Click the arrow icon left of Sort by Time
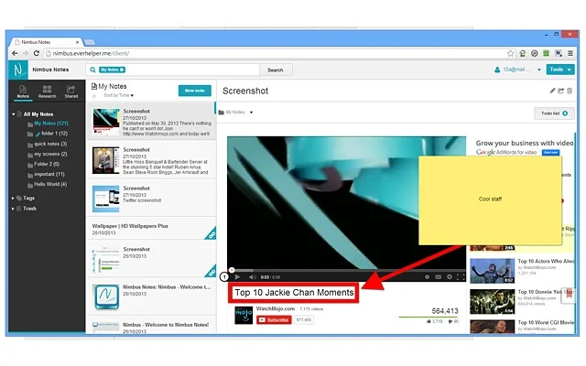Viewport: 586px width, 366px height. [x=94, y=96]
